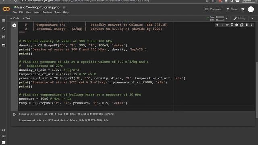Open the Editing mode switcher
This screenshot has width=258, height=145.
tap(239, 19)
